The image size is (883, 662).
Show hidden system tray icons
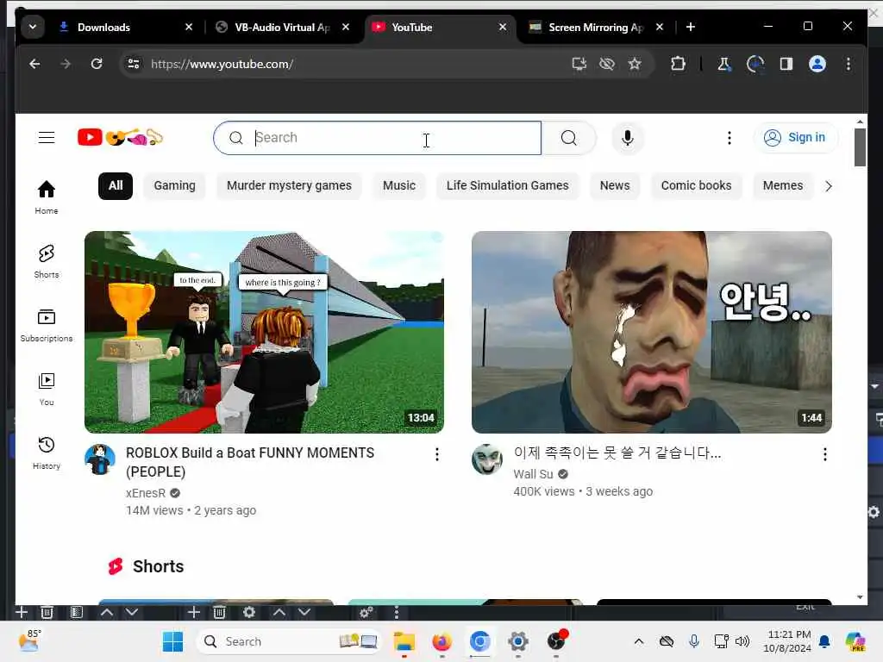coord(639,641)
